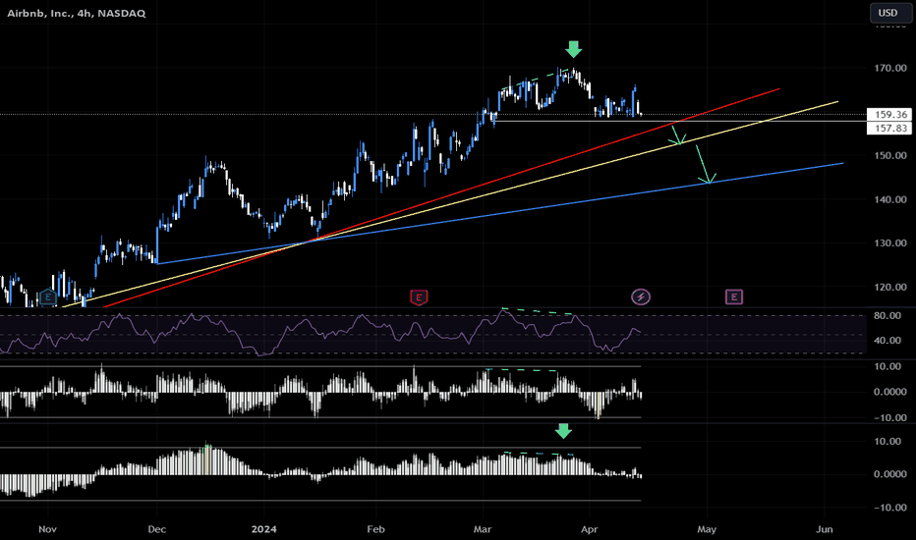Click the Apr label on time axis
Viewport: 916px width, 540px height.
coord(590,529)
